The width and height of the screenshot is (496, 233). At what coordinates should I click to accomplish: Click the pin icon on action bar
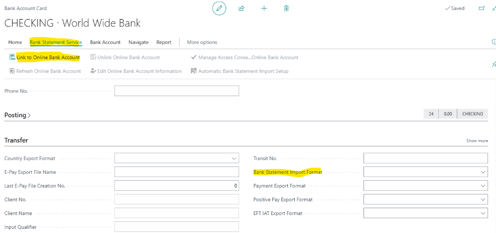493,64
